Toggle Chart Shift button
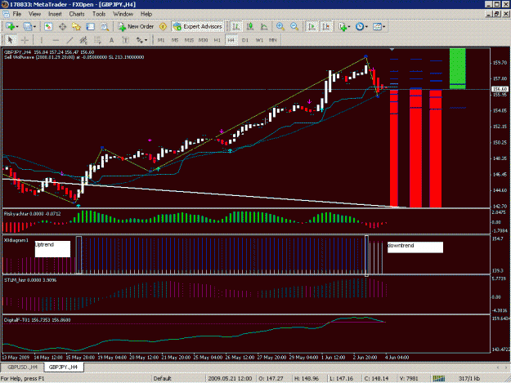The width and height of the screenshot is (511, 383). tap(325, 27)
